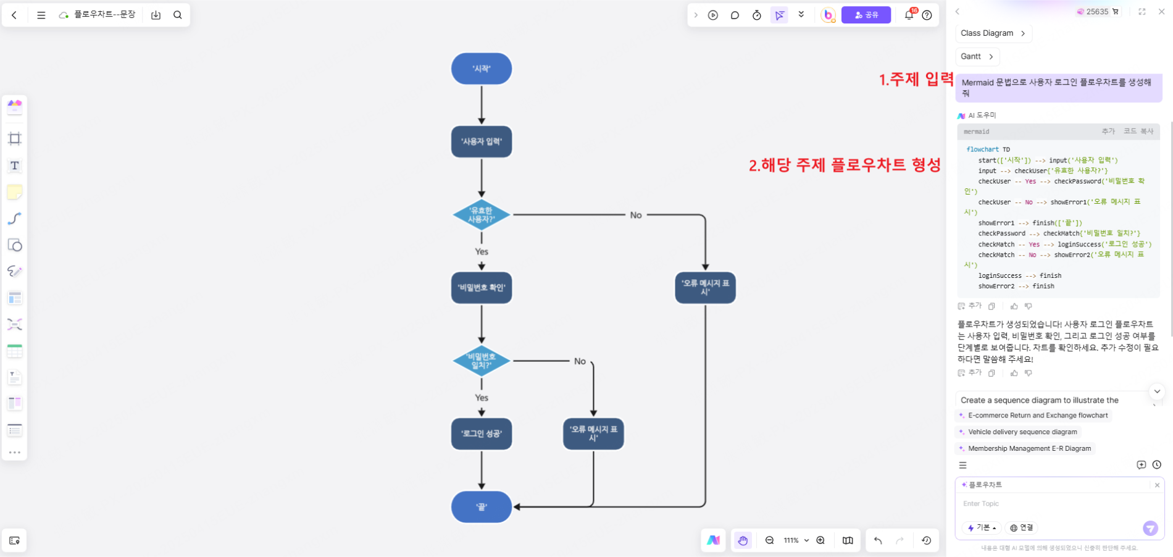Open the timer tool
This screenshot has width=1173, height=557.
[x=757, y=15]
